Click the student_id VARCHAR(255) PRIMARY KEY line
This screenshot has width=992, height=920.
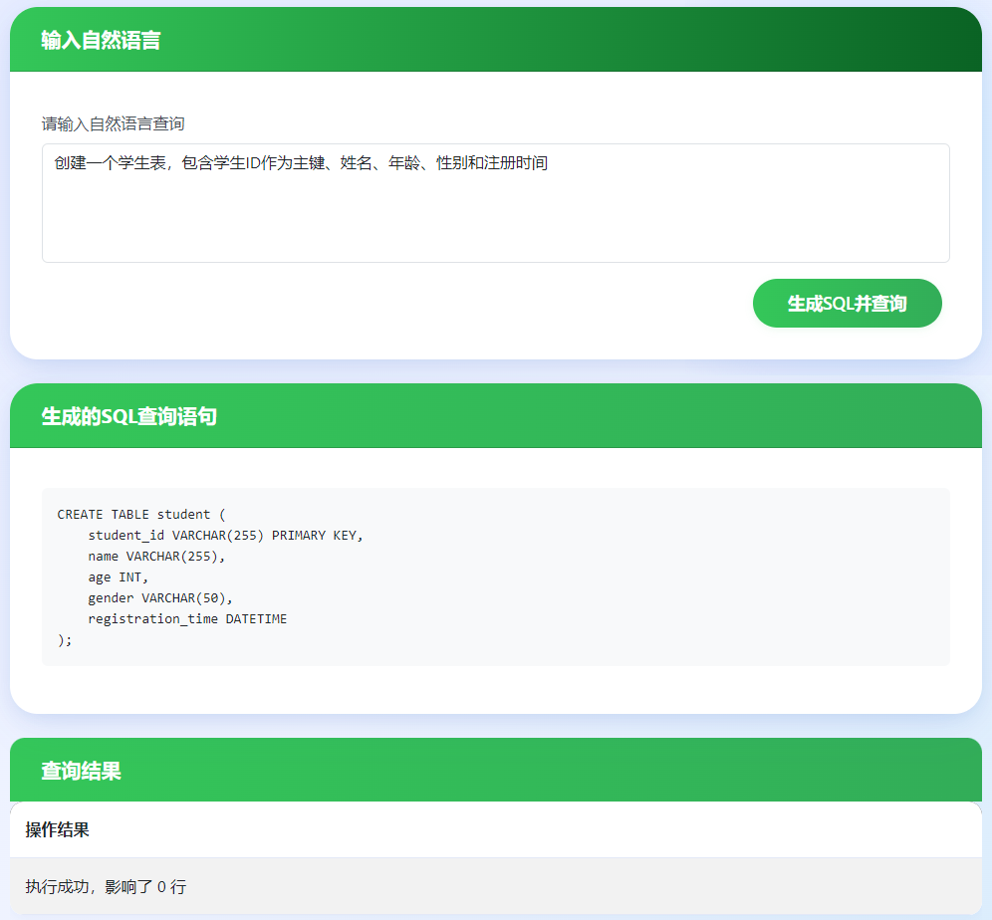pyautogui.click(x=226, y=536)
